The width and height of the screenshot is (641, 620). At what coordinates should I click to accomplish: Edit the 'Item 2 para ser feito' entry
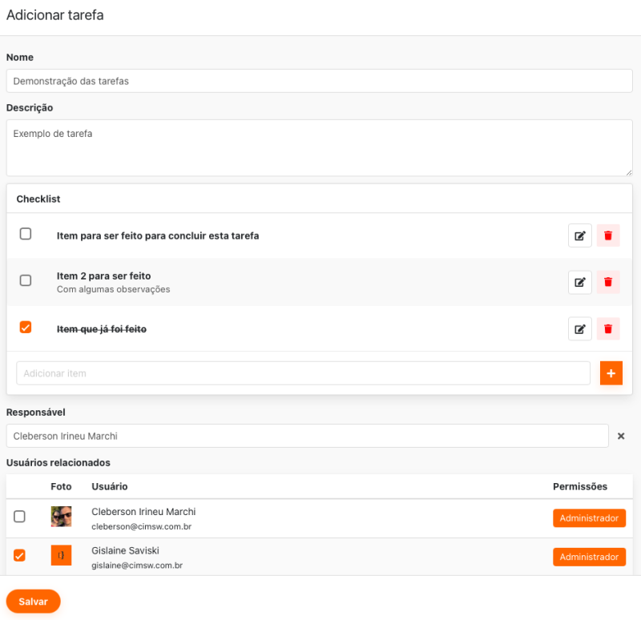[x=580, y=282]
